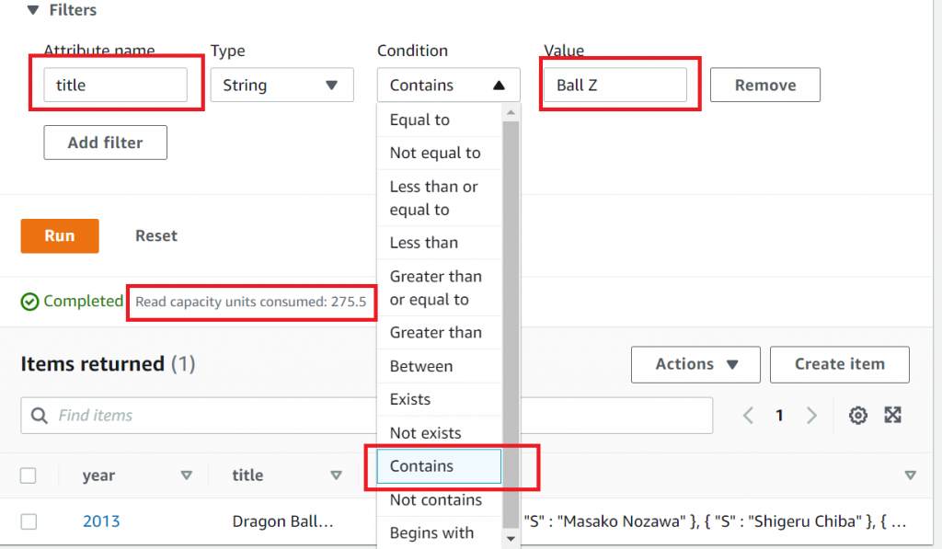
Task: Select the "Begins with" condition
Action: click(431, 532)
